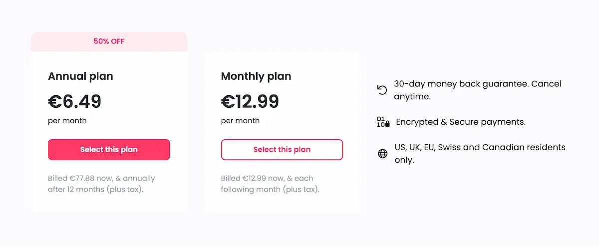599x248 pixels.
Task: Click the "Cancel anytime." text
Action: pyautogui.click(x=412, y=96)
